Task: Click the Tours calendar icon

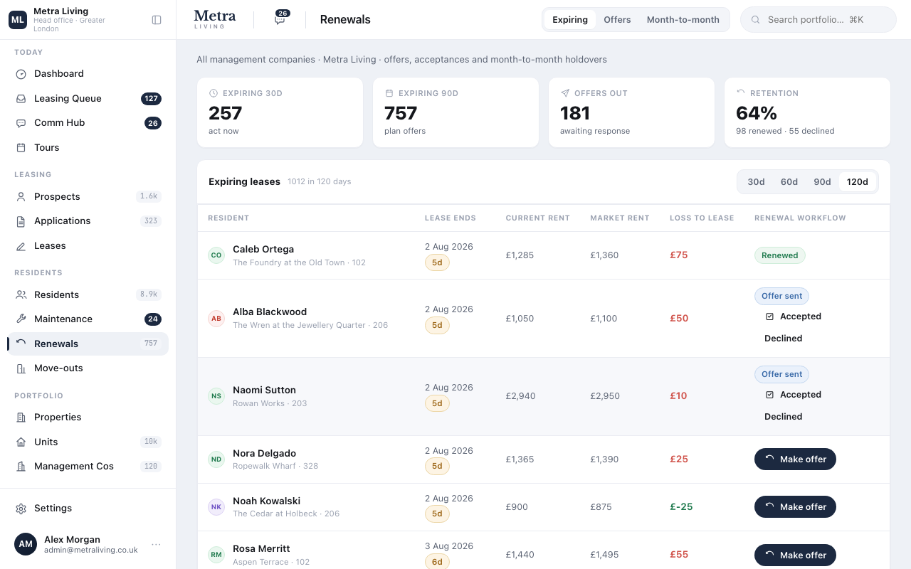Action: pos(21,148)
